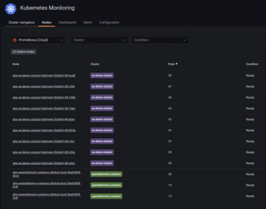Click the Kubernetes wheel logo icon
Viewport: 266px width, 209px height.
click(x=11, y=8)
